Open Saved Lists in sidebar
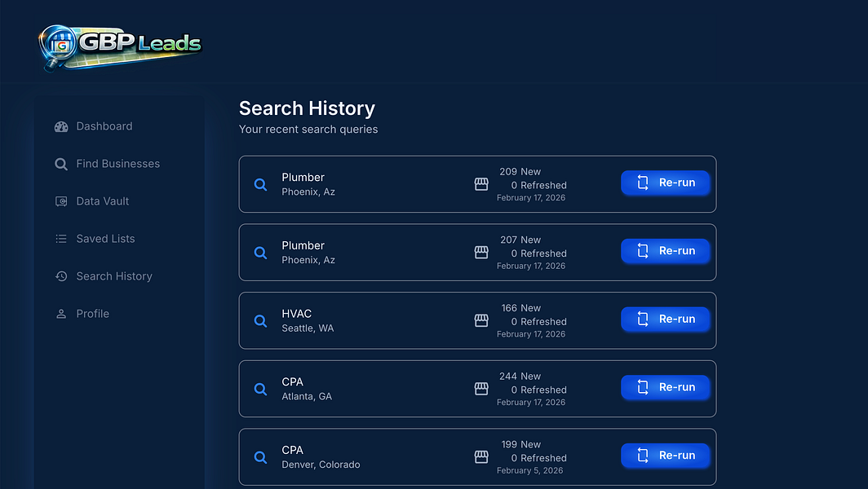Screen dimensions: 868x489 (x=105, y=239)
